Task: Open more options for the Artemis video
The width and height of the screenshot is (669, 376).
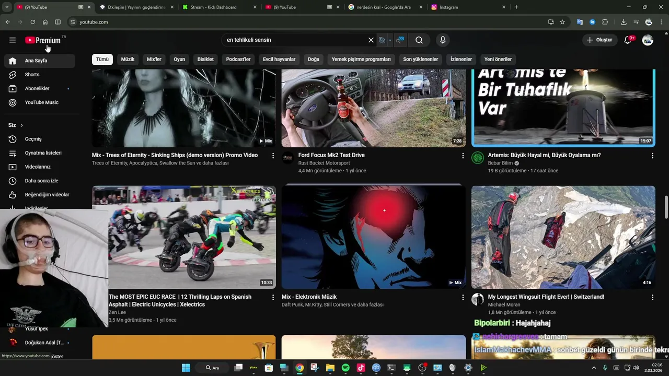Action: click(x=652, y=156)
